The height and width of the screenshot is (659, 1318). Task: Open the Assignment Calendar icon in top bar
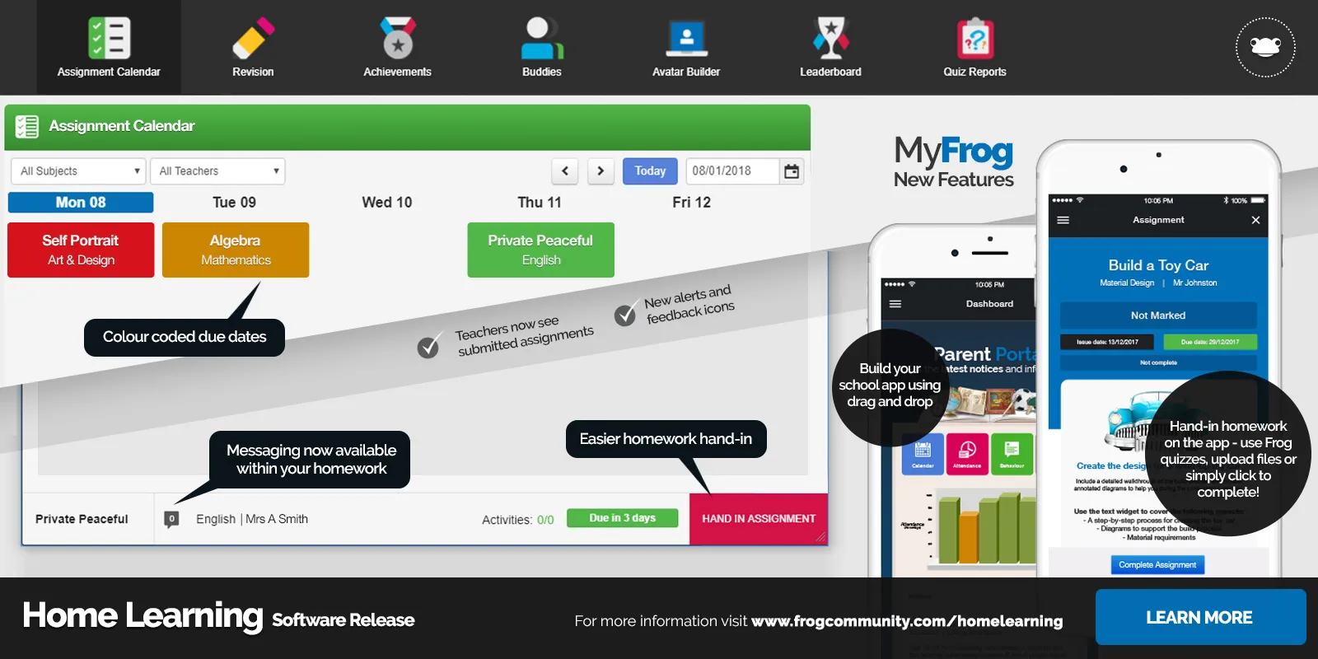click(109, 39)
